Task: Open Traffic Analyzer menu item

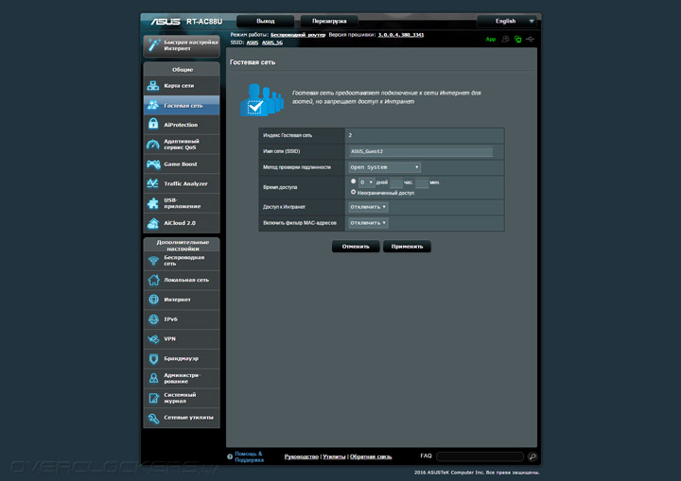Action: tap(182, 183)
